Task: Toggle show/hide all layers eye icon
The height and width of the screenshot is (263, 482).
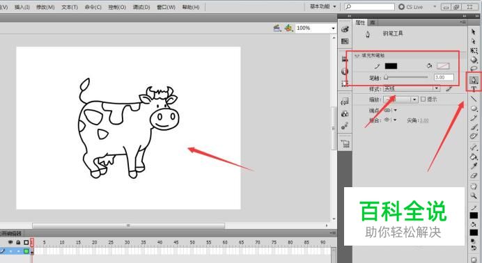Action: (10, 242)
